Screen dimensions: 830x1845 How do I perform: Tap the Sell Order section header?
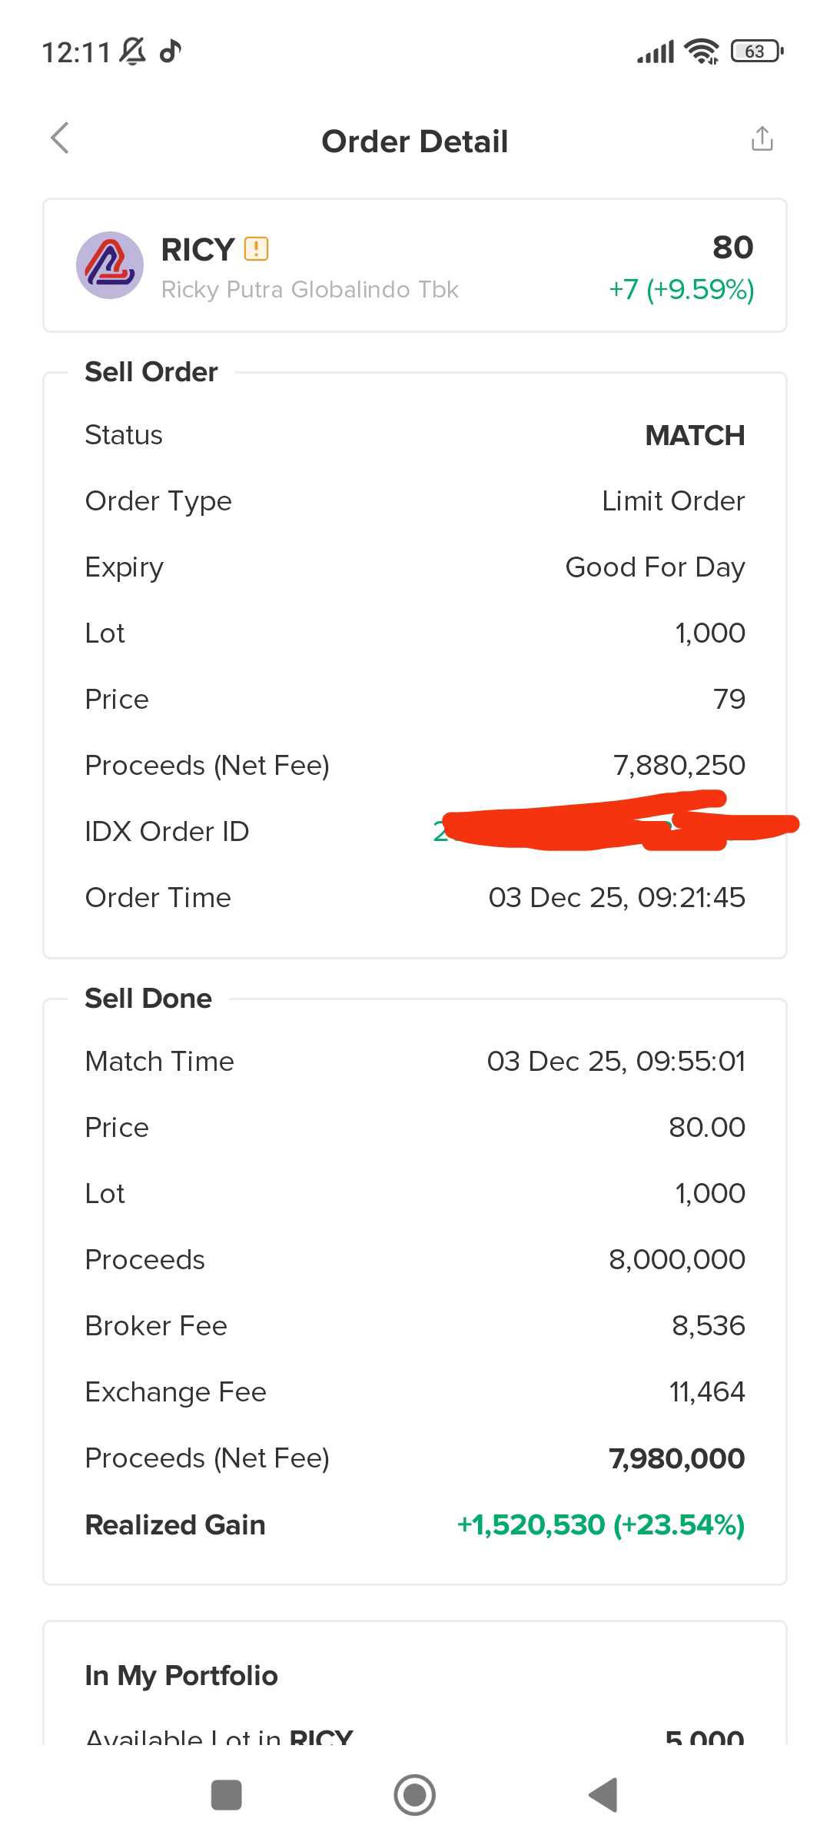(151, 372)
